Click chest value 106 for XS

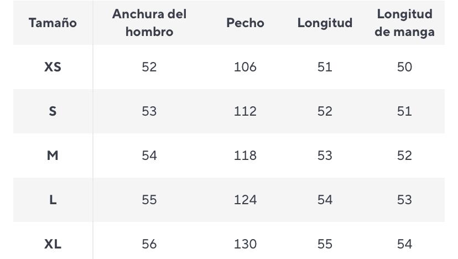(245, 67)
